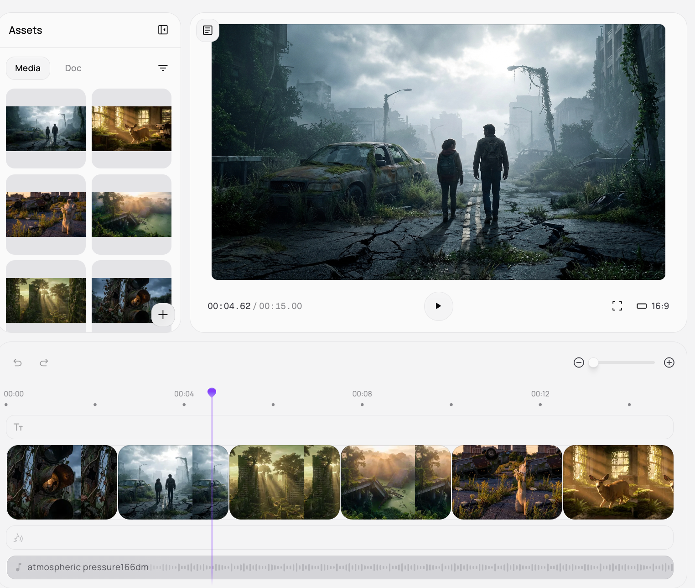Play the video preview

pyautogui.click(x=438, y=306)
